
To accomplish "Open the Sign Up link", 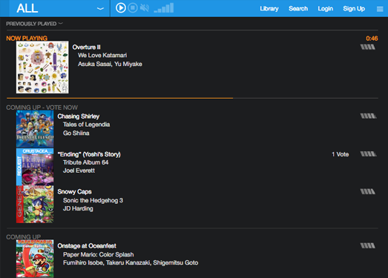I will click(354, 9).
